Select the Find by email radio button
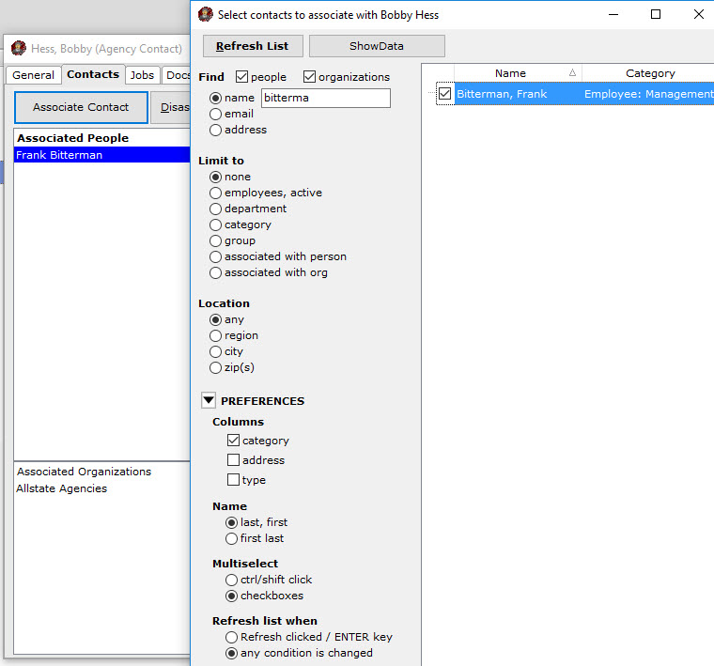 [x=215, y=114]
